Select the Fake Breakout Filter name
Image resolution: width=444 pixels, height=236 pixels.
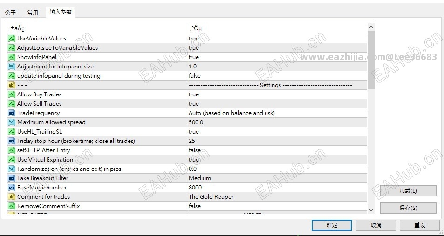pyautogui.click(x=43, y=178)
